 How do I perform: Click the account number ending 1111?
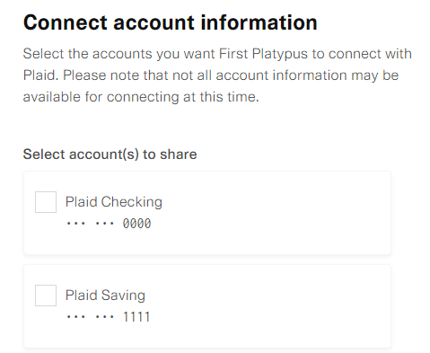tap(109, 317)
